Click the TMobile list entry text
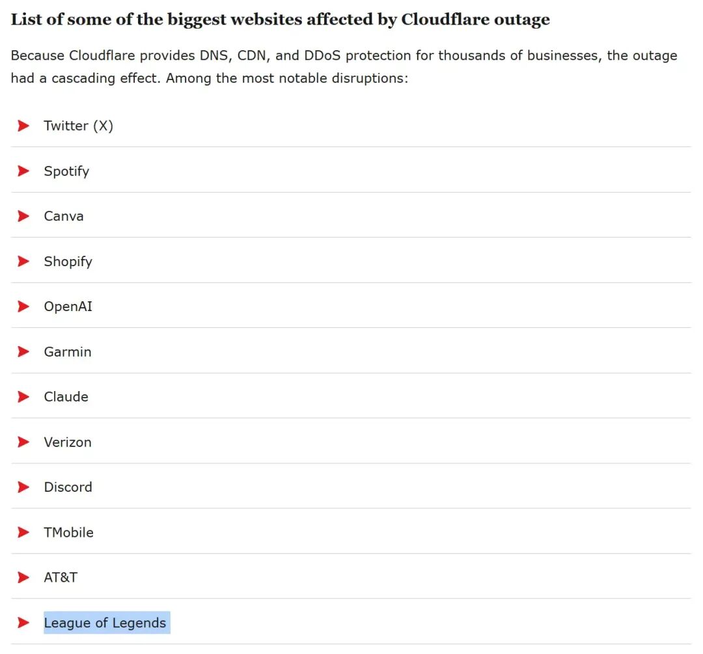This screenshot has height=654, width=703. [68, 532]
